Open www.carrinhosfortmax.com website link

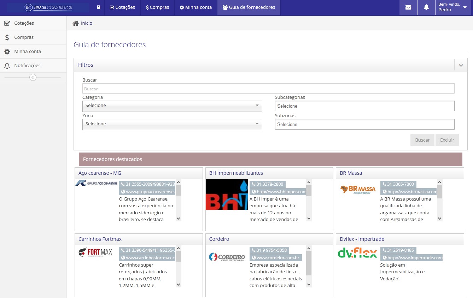pos(147,258)
